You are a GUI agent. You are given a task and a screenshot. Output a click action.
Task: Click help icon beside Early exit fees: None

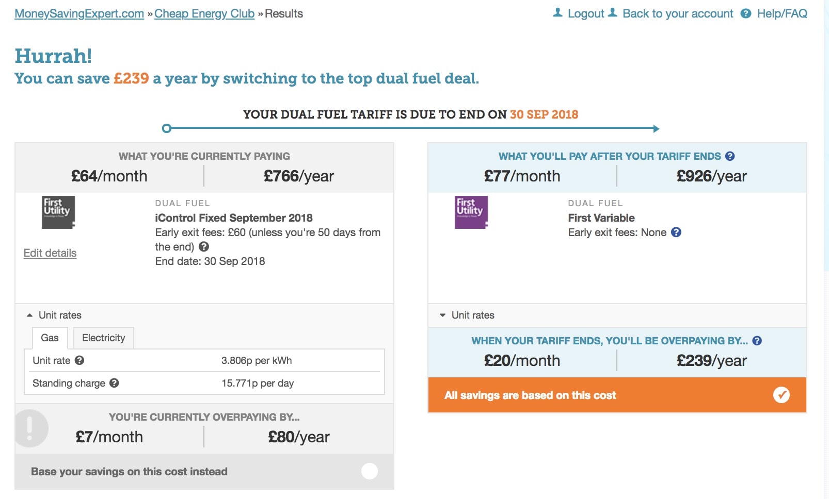click(676, 232)
